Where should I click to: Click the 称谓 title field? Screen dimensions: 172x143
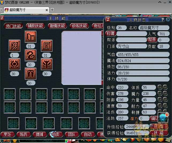pyautogui.click(x=132, y=34)
